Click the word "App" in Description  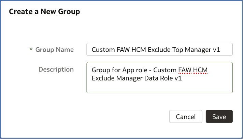126,70
